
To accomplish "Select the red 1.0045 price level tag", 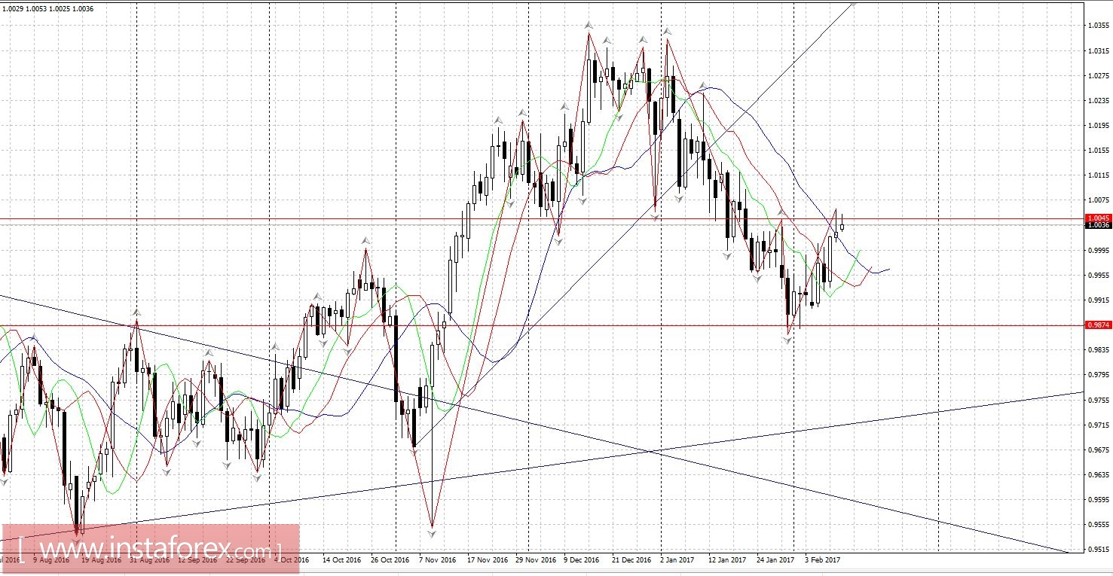I will point(1098,218).
